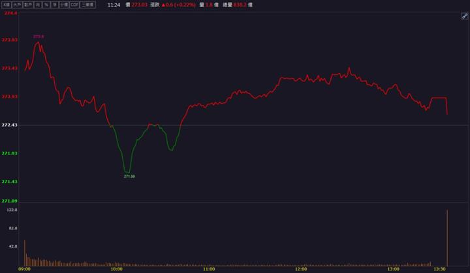Toggle the 大戶 overlay button
Screen dimensions: 470x273
(17, 5)
